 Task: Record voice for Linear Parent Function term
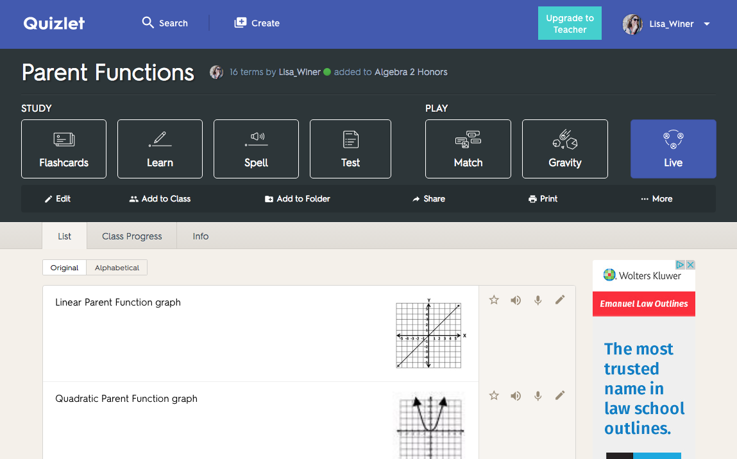click(538, 300)
